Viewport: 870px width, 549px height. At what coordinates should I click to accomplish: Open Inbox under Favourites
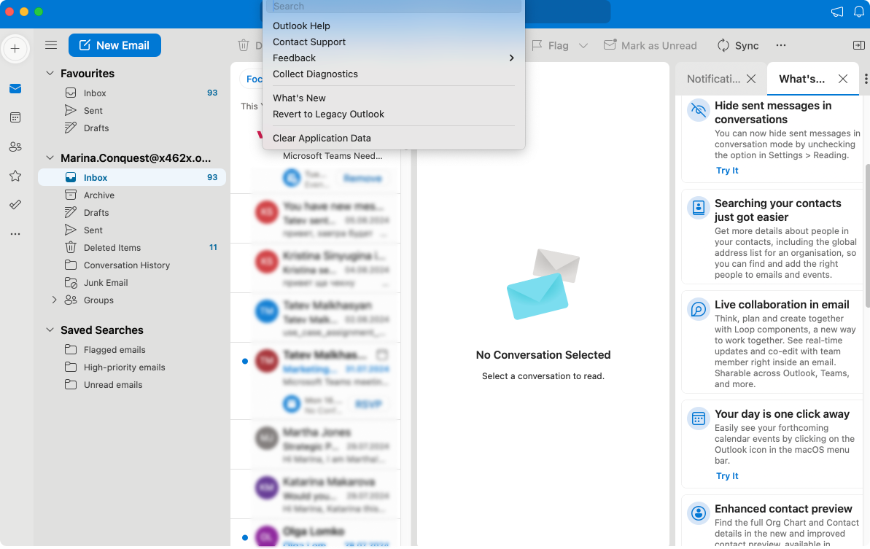[x=132, y=93]
